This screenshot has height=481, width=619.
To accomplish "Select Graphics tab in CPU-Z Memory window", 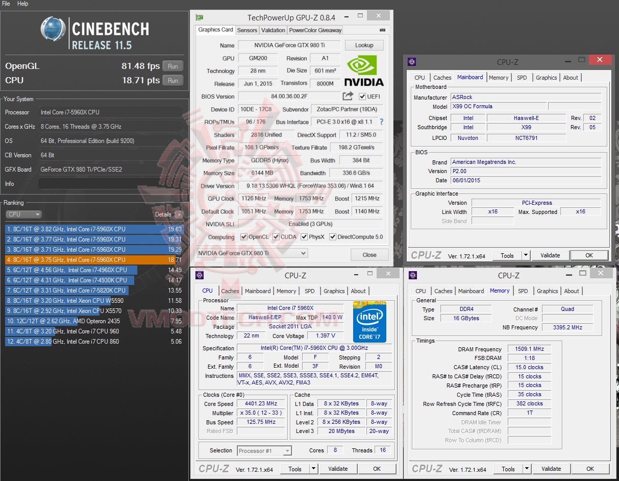I will (x=548, y=291).
